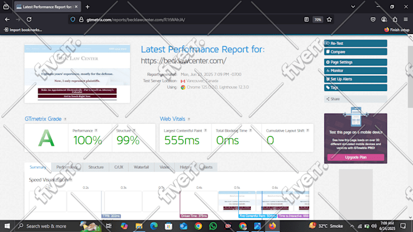This screenshot has width=413, height=232.
Task: Close the Latest Performance Report tab
Action: click(76, 7)
